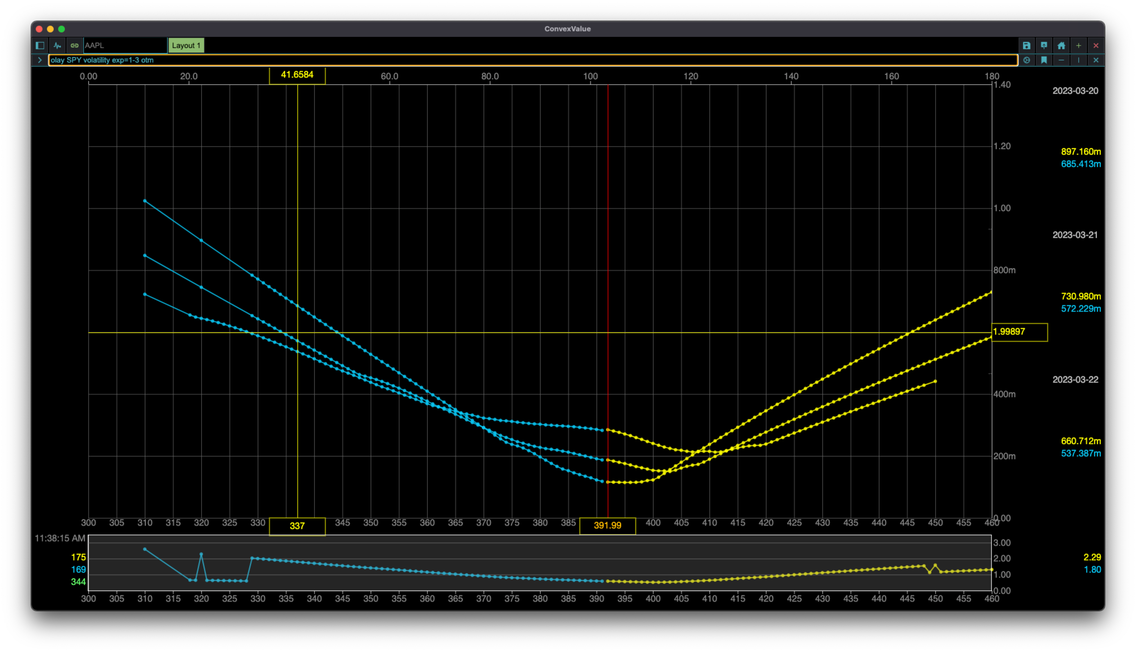This screenshot has height=652, width=1136.
Task: Click the pulse waveform activity icon
Action: [57, 45]
